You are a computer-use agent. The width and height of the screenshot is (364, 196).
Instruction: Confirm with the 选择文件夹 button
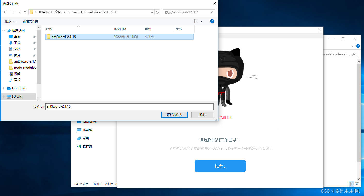pyautogui.click(x=175, y=115)
